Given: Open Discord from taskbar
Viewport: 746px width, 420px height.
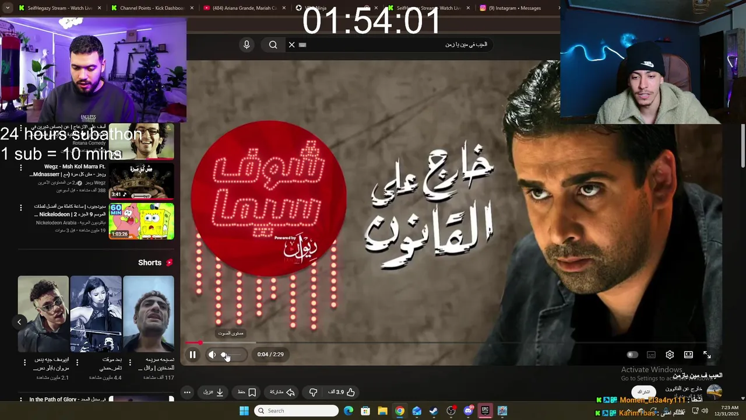Looking at the screenshot, I should click(x=468, y=411).
